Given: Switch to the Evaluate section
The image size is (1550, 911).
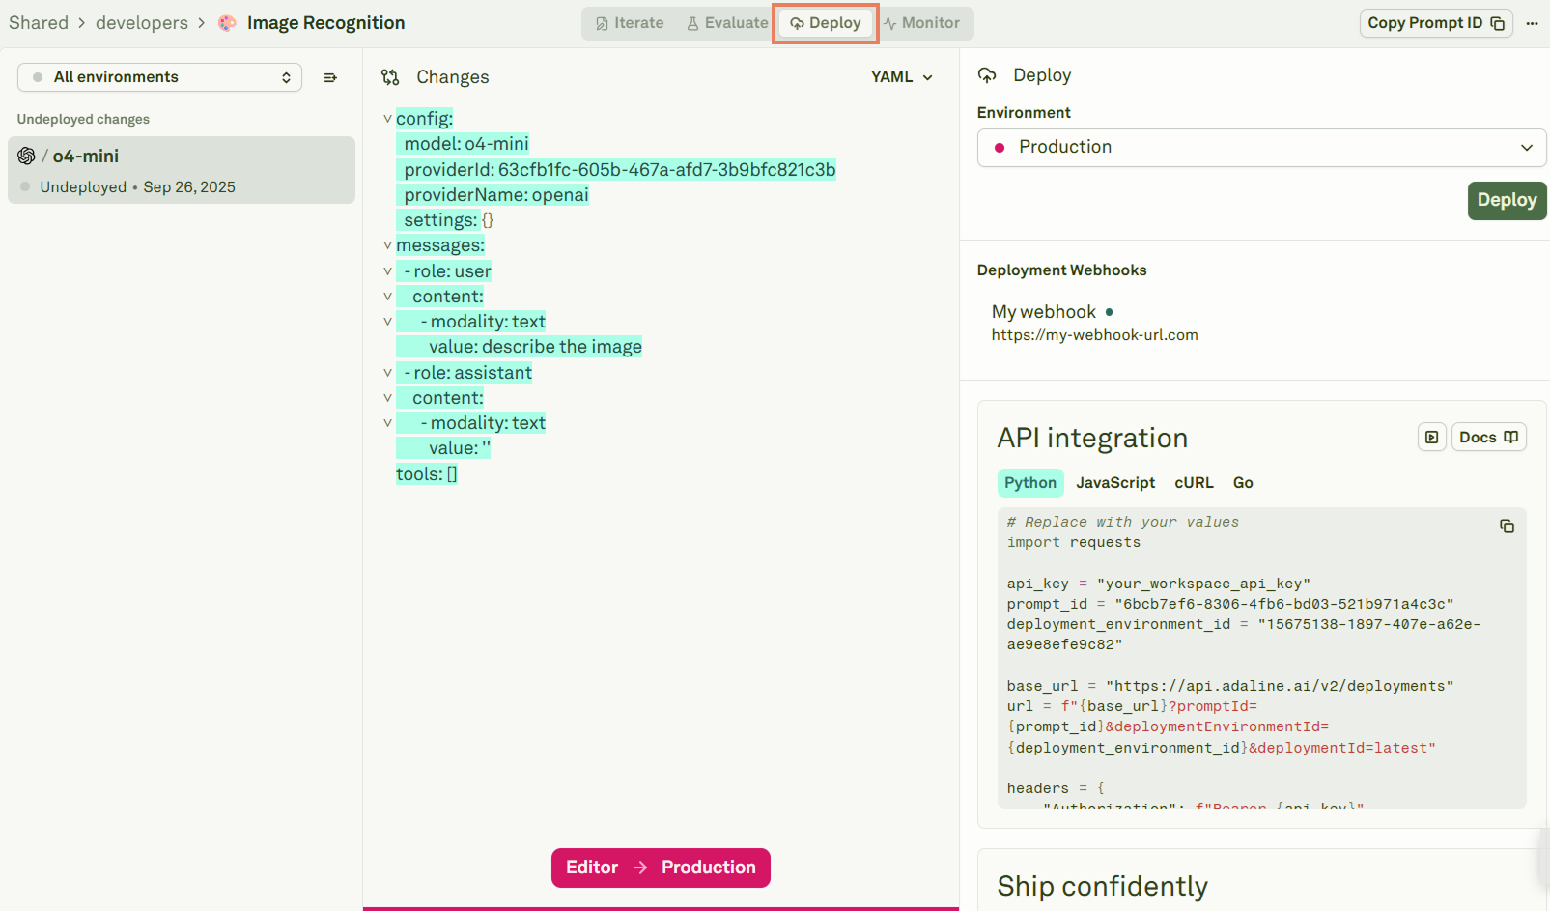Looking at the screenshot, I should coord(726,22).
